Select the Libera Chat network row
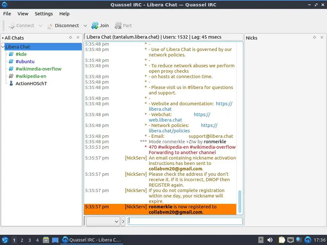 [x=43, y=47]
